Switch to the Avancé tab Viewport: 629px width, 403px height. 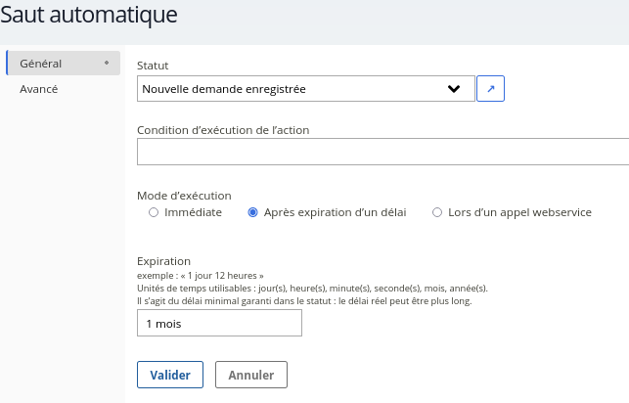click(x=39, y=89)
